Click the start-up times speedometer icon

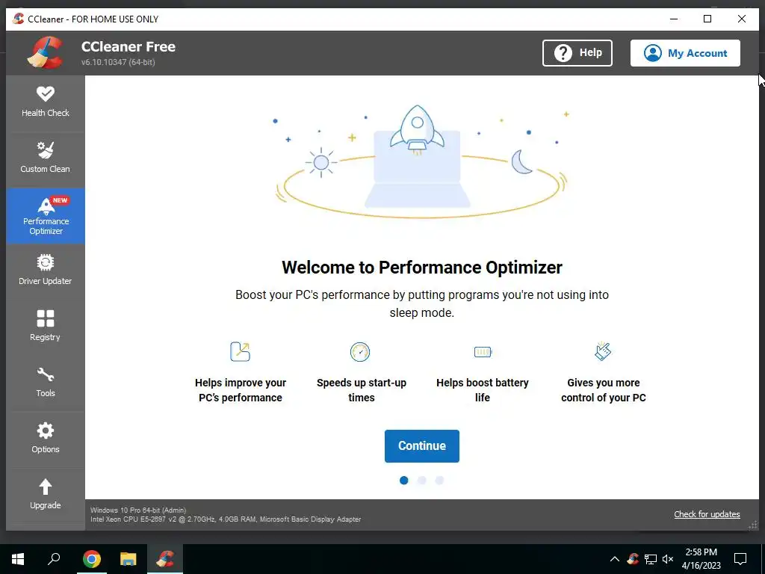[360, 351]
